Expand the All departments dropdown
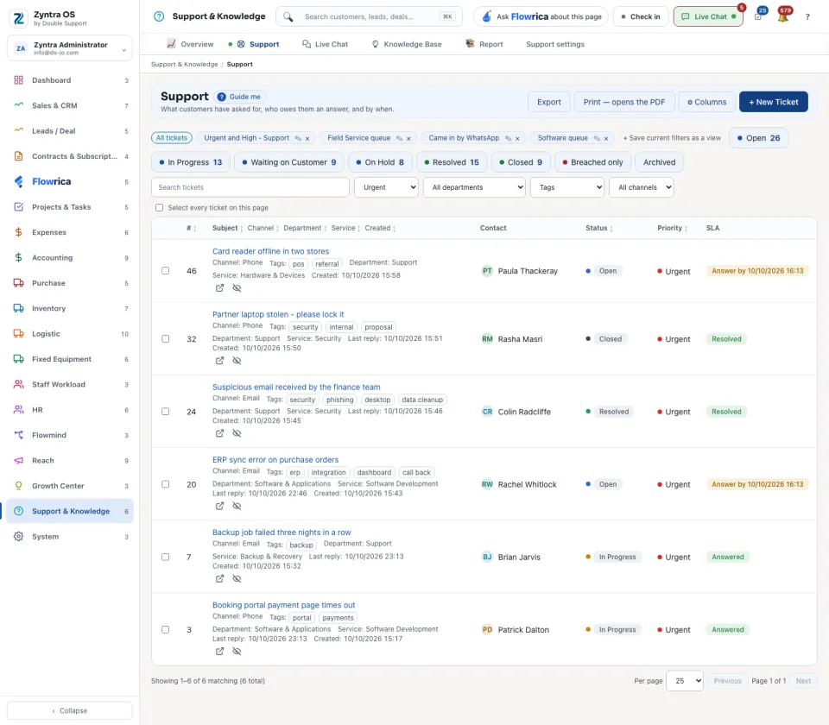 [x=474, y=187]
